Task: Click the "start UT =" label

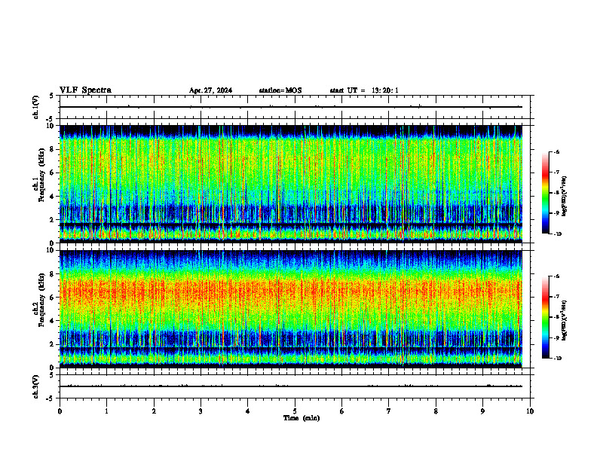Action: click(347, 90)
